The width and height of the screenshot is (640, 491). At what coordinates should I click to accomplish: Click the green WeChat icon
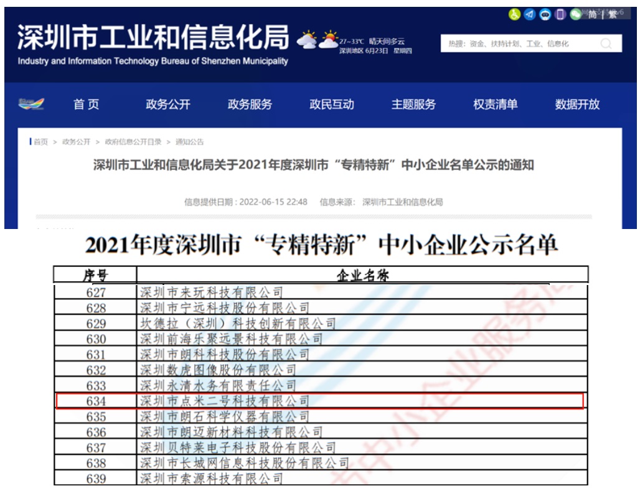click(x=575, y=15)
